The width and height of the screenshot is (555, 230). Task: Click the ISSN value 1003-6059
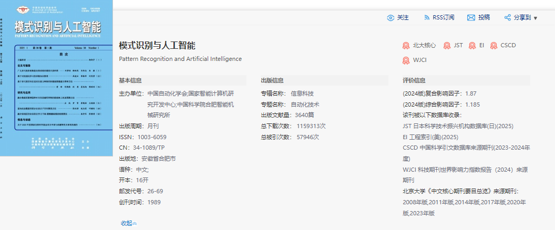pyautogui.click(x=152, y=137)
